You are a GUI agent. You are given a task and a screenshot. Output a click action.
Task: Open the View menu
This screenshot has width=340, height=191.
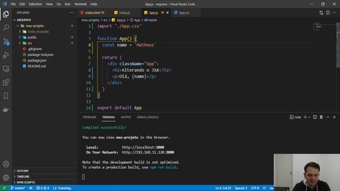click(49, 4)
